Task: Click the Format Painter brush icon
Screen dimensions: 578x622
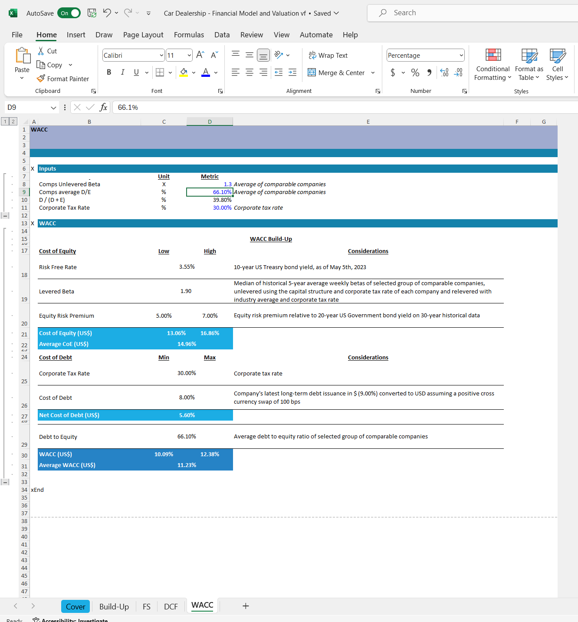Action: pos(41,79)
